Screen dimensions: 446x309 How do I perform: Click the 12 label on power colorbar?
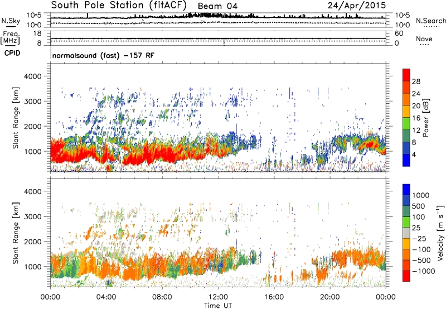(x=416, y=131)
